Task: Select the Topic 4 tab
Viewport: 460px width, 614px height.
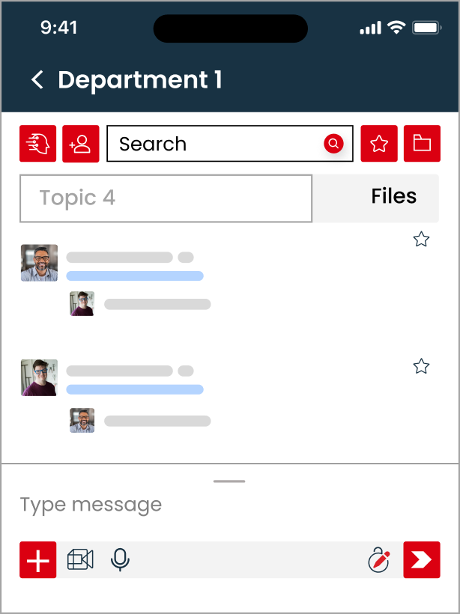Action: pyautogui.click(x=166, y=198)
